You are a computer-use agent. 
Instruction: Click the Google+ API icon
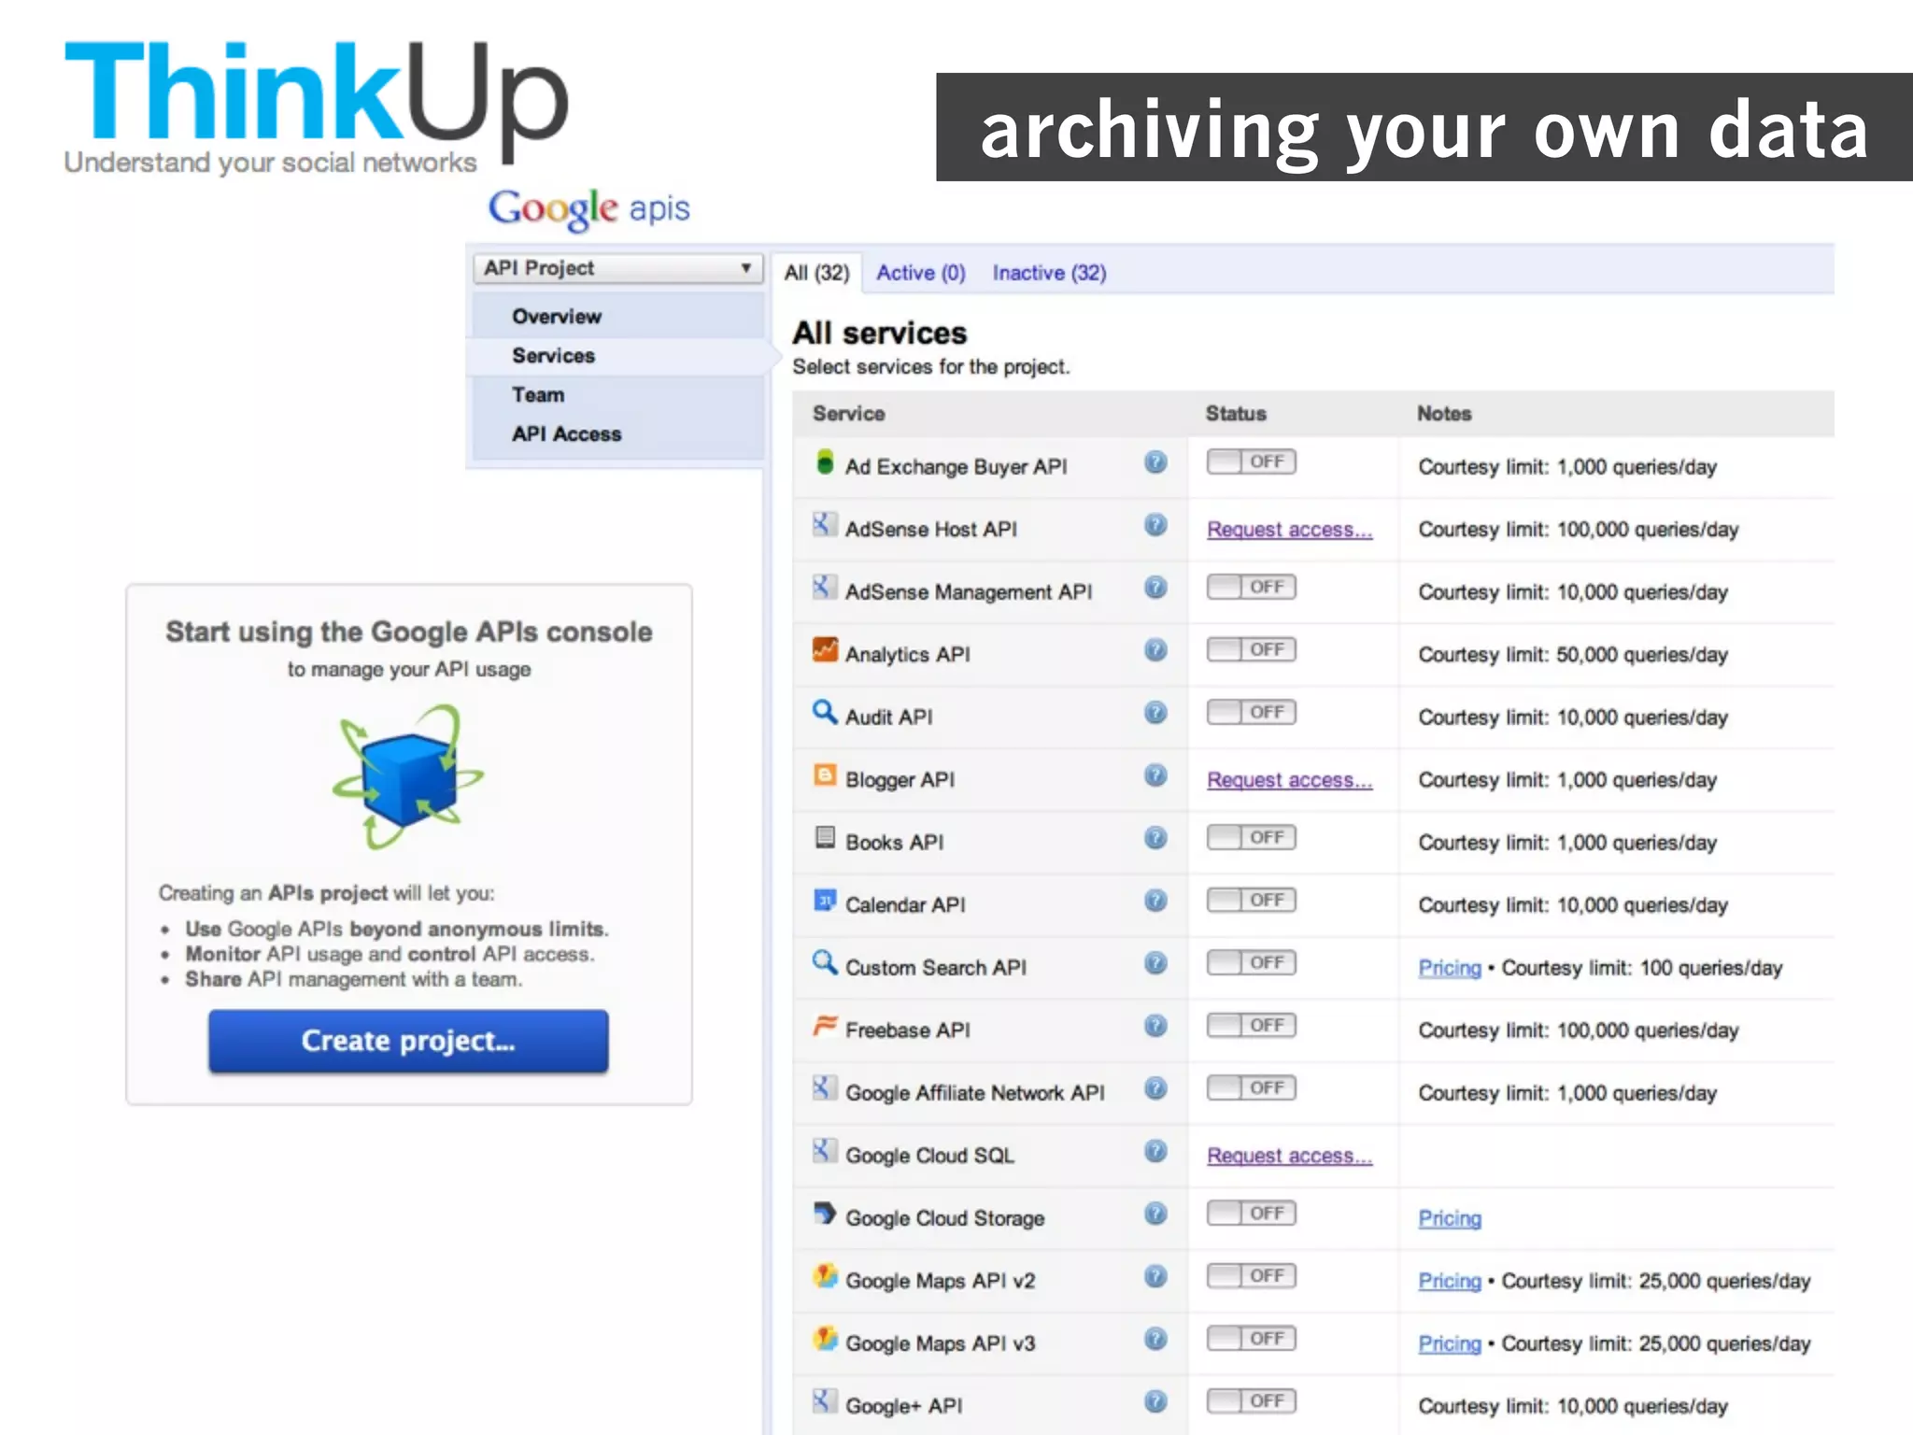824,1401
